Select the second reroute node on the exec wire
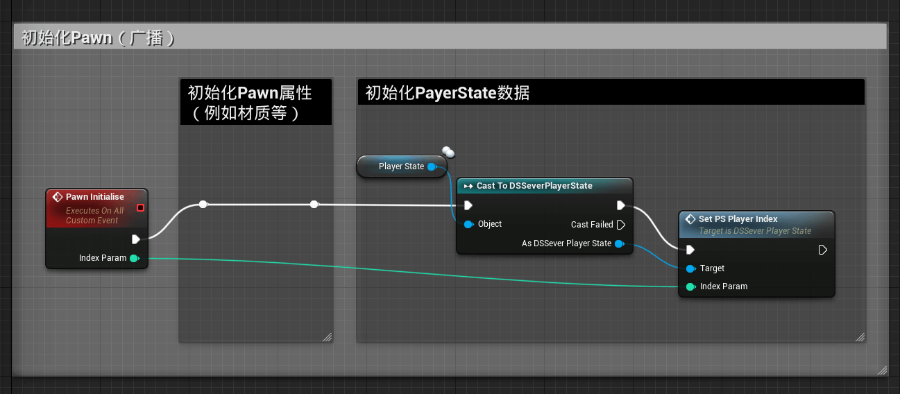Viewport: 900px width, 394px height. point(314,204)
